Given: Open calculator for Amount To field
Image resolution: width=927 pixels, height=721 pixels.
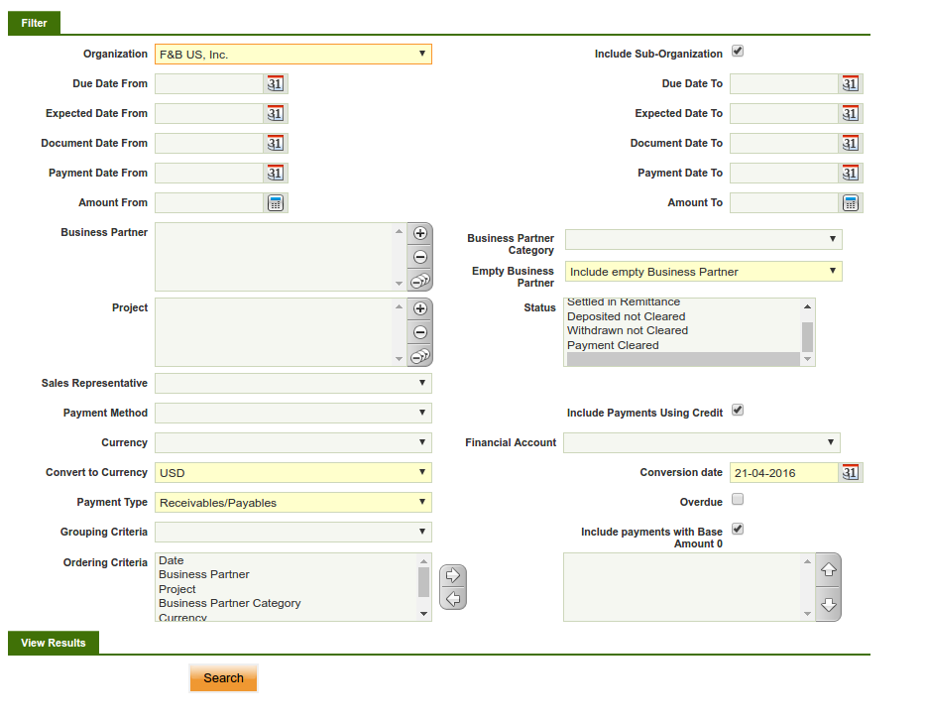Looking at the screenshot, I should tap(850, 203).
